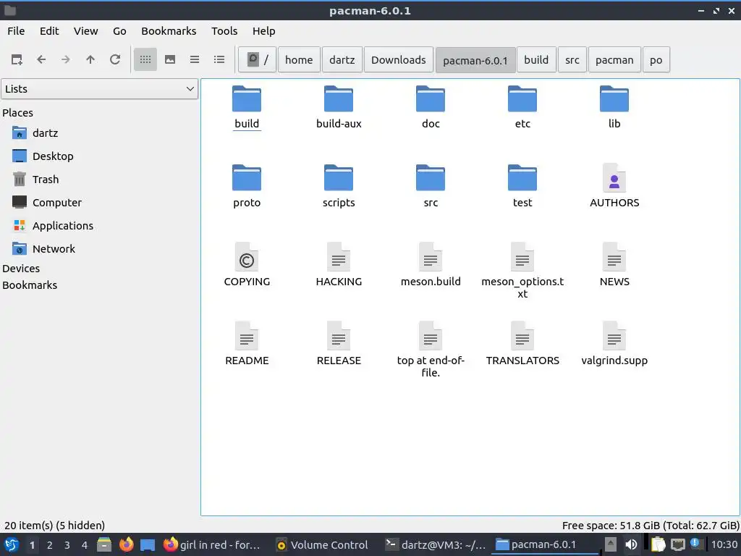The image size is (741, 556).
Task: Open Firefox from the taskbar launcher
Action: pos(126,544)
